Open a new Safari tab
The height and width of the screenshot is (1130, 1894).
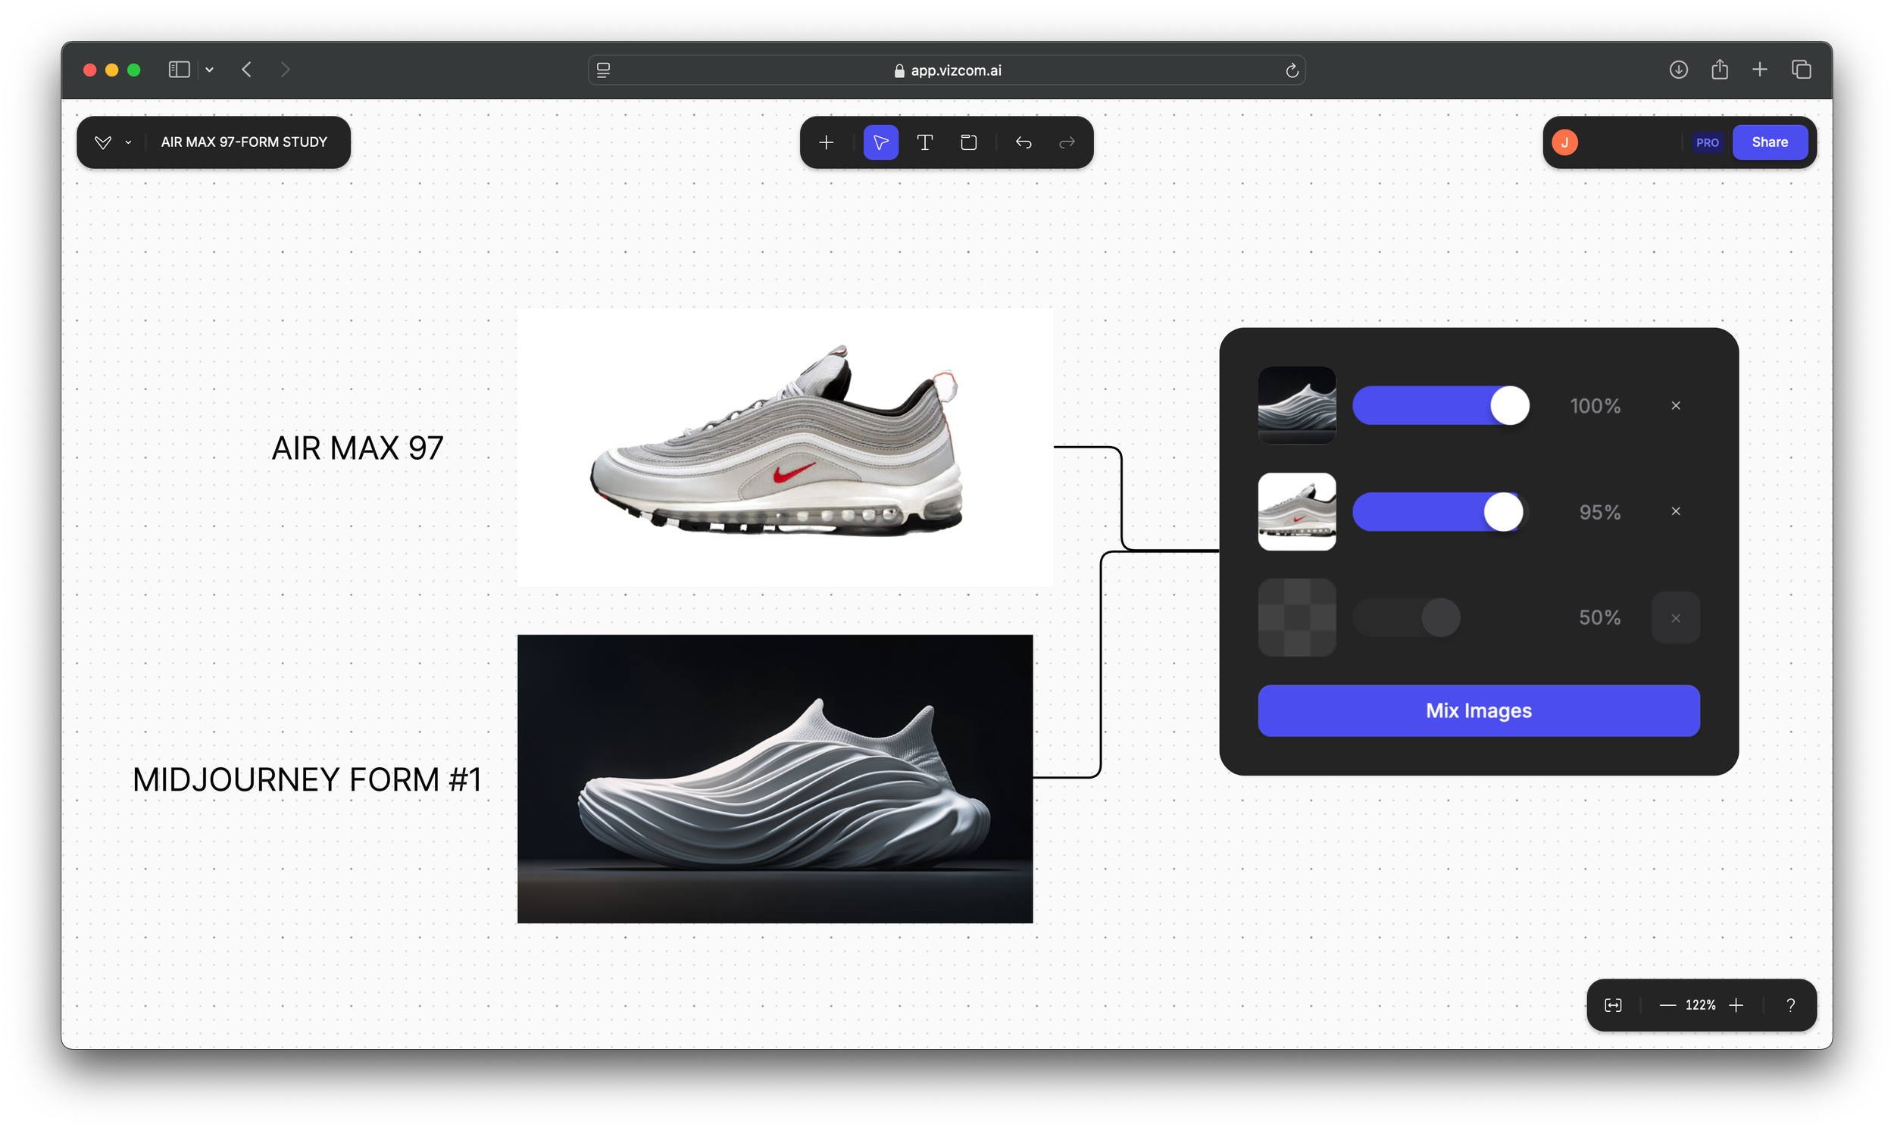coord(1759,70)
